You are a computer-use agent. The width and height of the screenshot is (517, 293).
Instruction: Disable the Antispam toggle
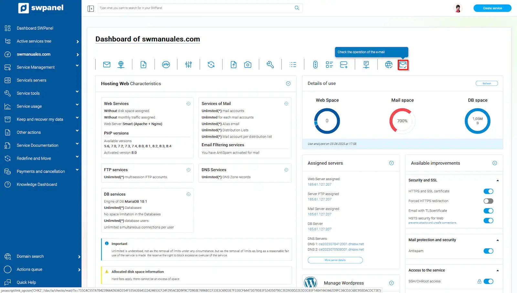[x=488, y=251]
